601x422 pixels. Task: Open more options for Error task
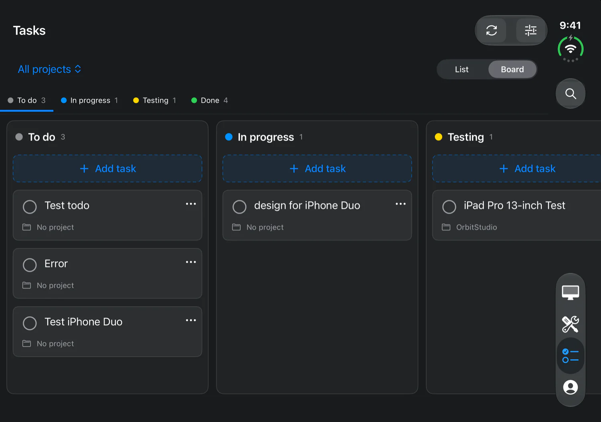point(191,262)
